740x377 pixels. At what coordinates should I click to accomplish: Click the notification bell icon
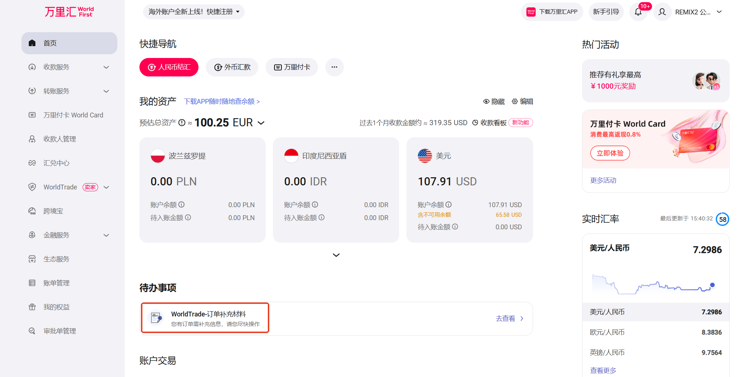[638, 12]
